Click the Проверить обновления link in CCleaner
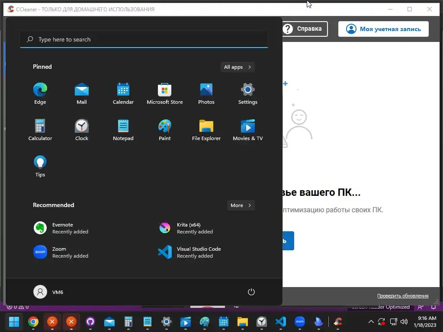Screen dimensions: 443x332 click(x=403, y=296)
